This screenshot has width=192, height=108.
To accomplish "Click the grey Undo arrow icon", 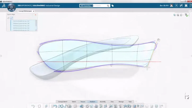I will (x=33, y=106).
